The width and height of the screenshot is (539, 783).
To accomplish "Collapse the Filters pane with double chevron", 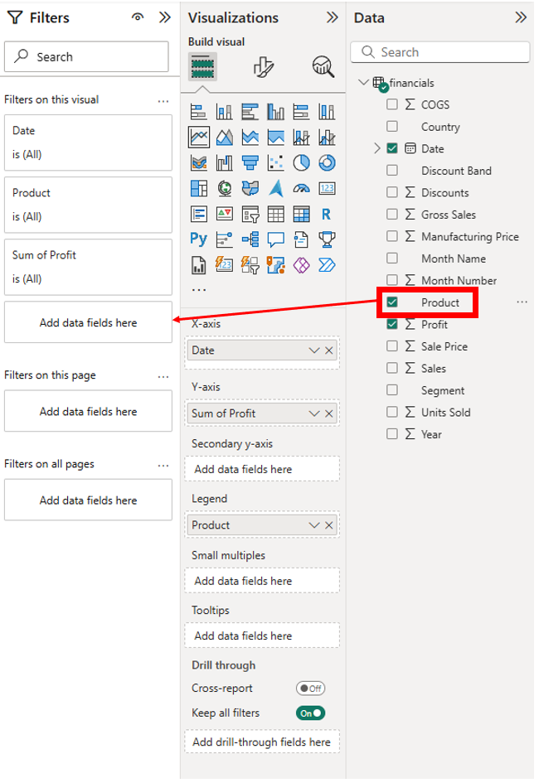I will click(x=165, y=17).
